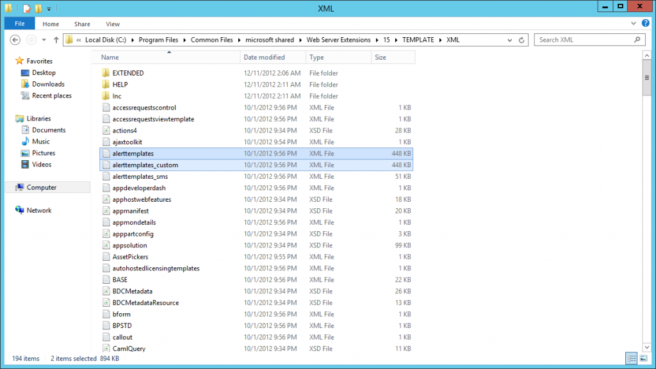Viewport: 656px width, 369px height.
Task: Select the alerttemplates_custom file
Action: (x=256, y=165)
